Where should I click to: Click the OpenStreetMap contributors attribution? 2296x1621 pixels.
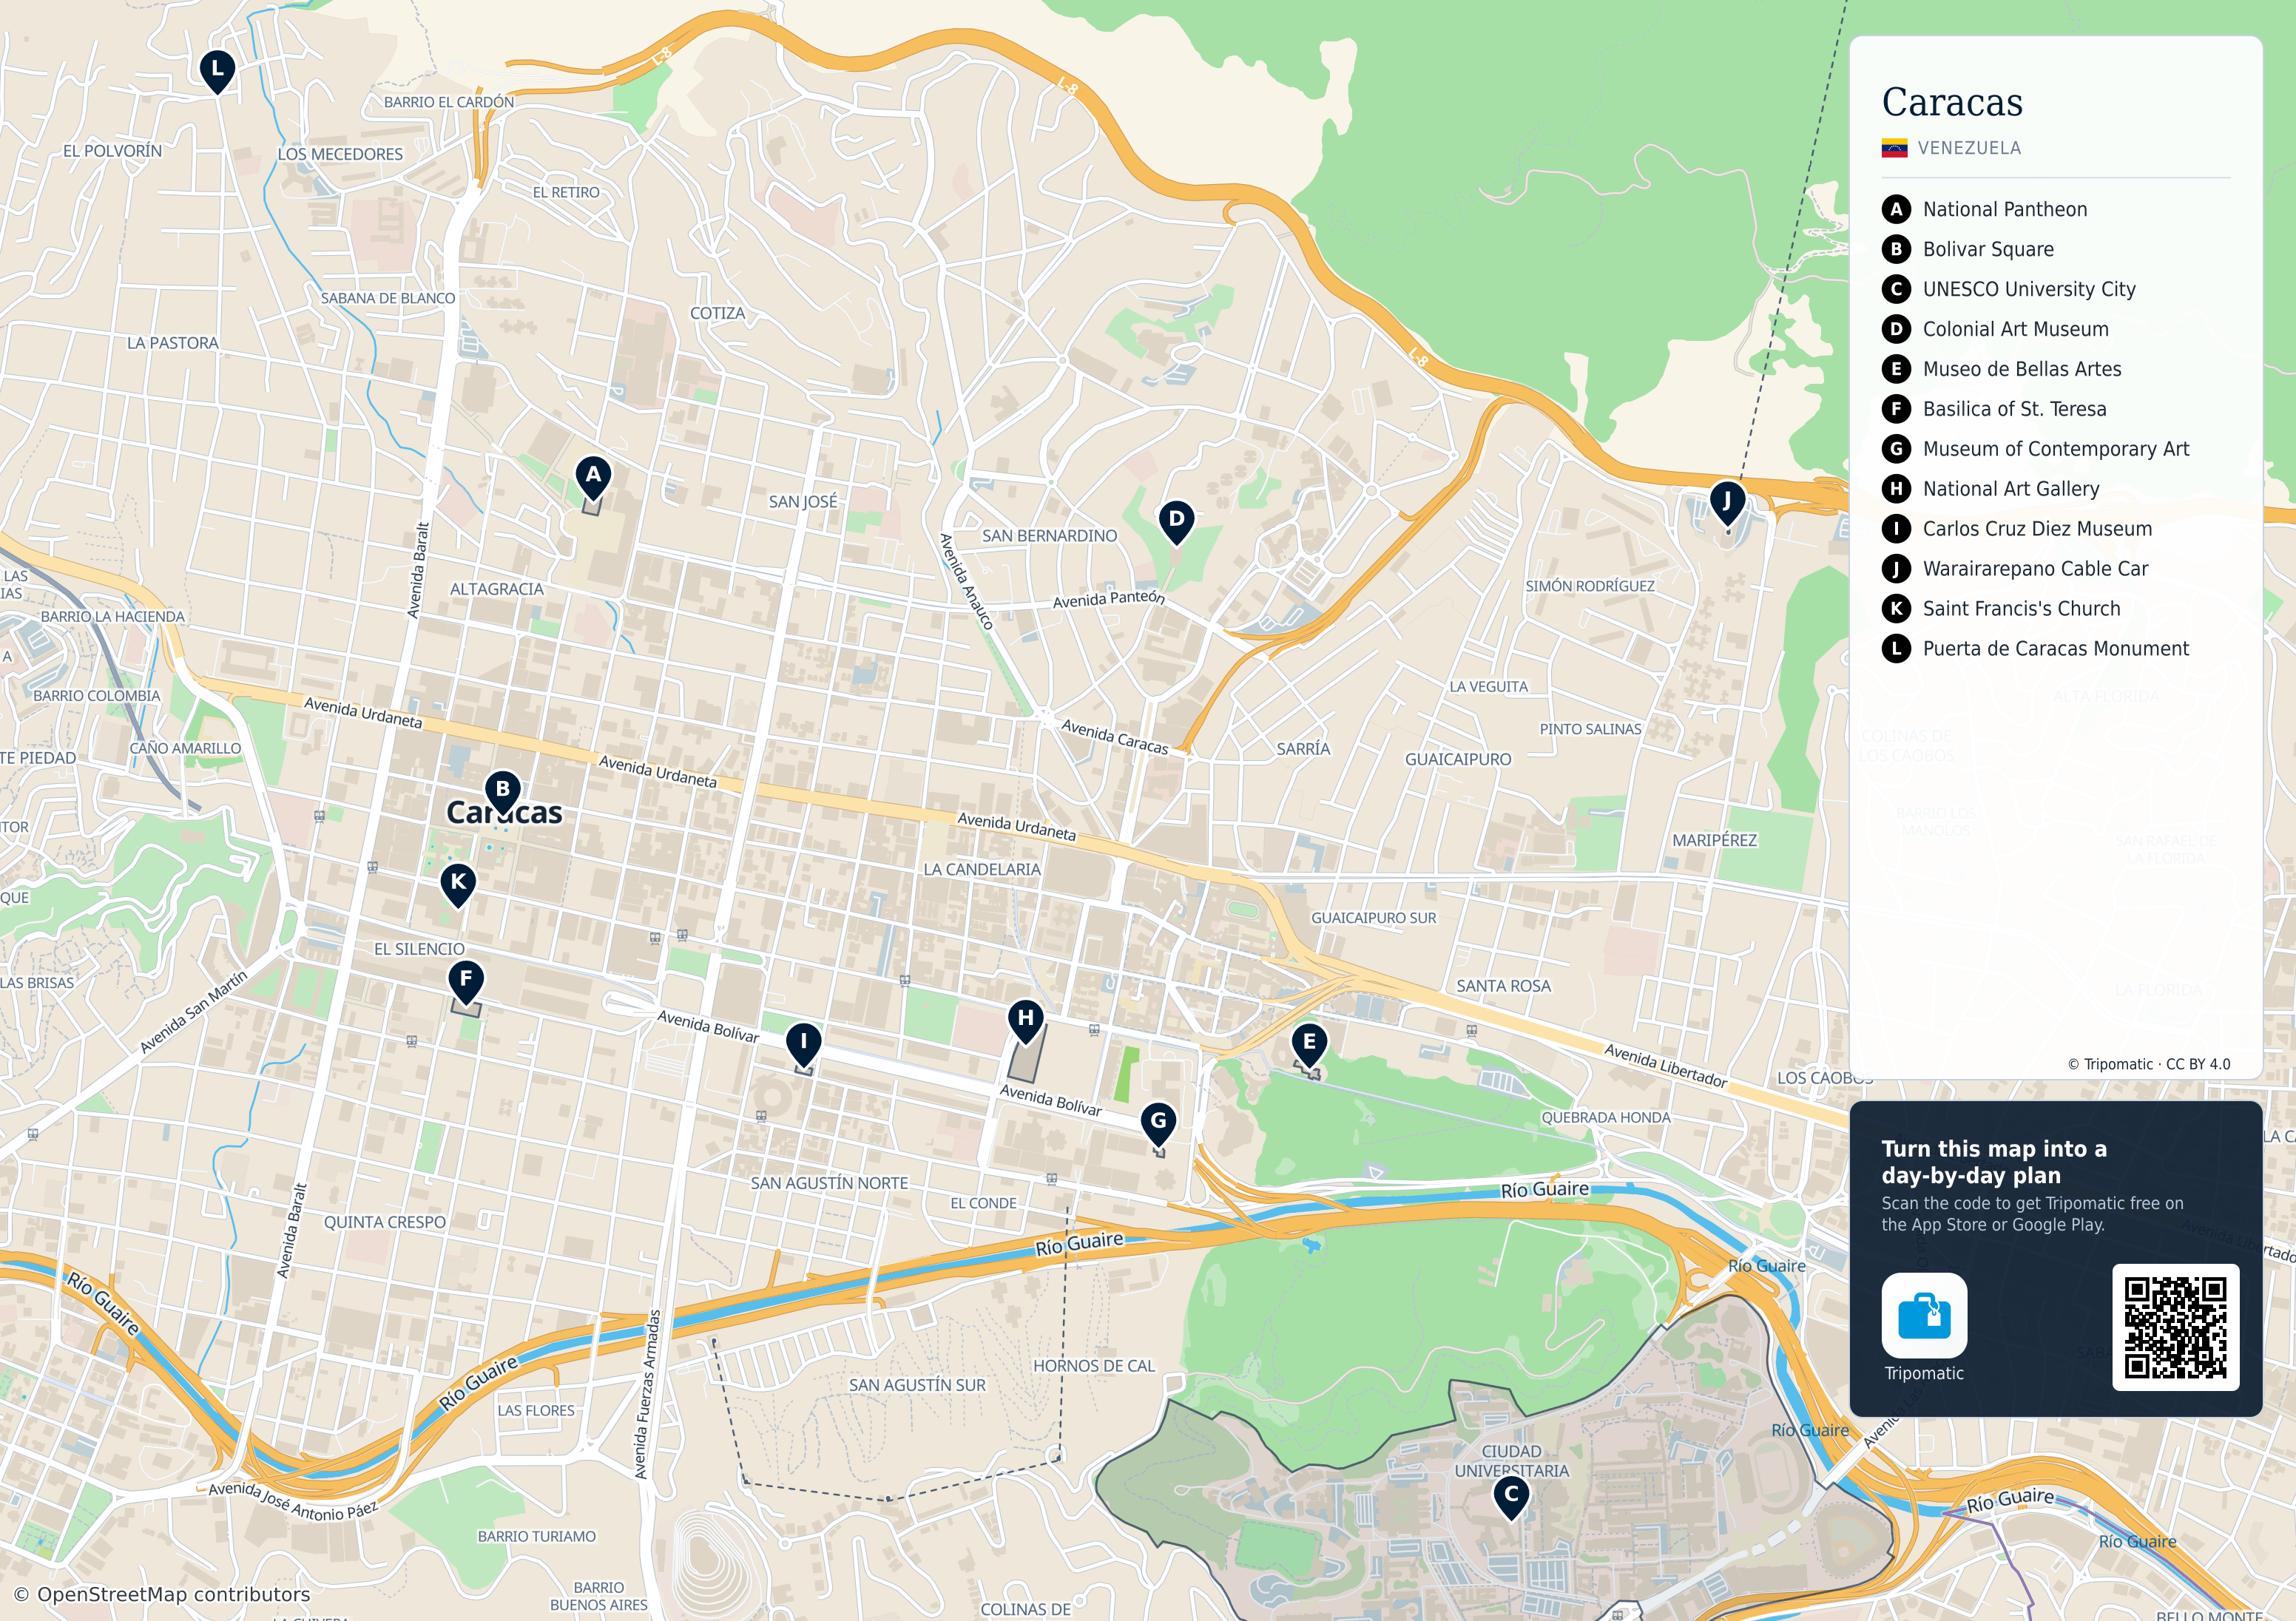(x=162, y=1594)
